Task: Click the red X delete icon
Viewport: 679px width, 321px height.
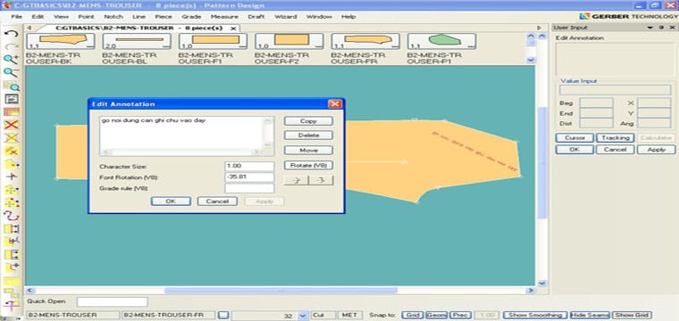Action: 12,125
